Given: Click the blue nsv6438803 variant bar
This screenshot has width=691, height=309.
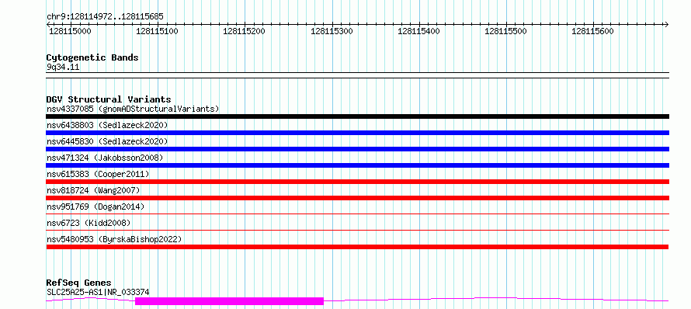Looking at the screenshot, I should (357, 133).
